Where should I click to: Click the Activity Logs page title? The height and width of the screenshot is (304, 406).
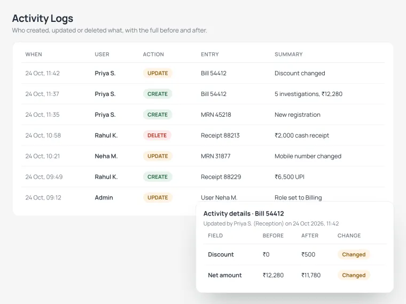click(43, 18)
